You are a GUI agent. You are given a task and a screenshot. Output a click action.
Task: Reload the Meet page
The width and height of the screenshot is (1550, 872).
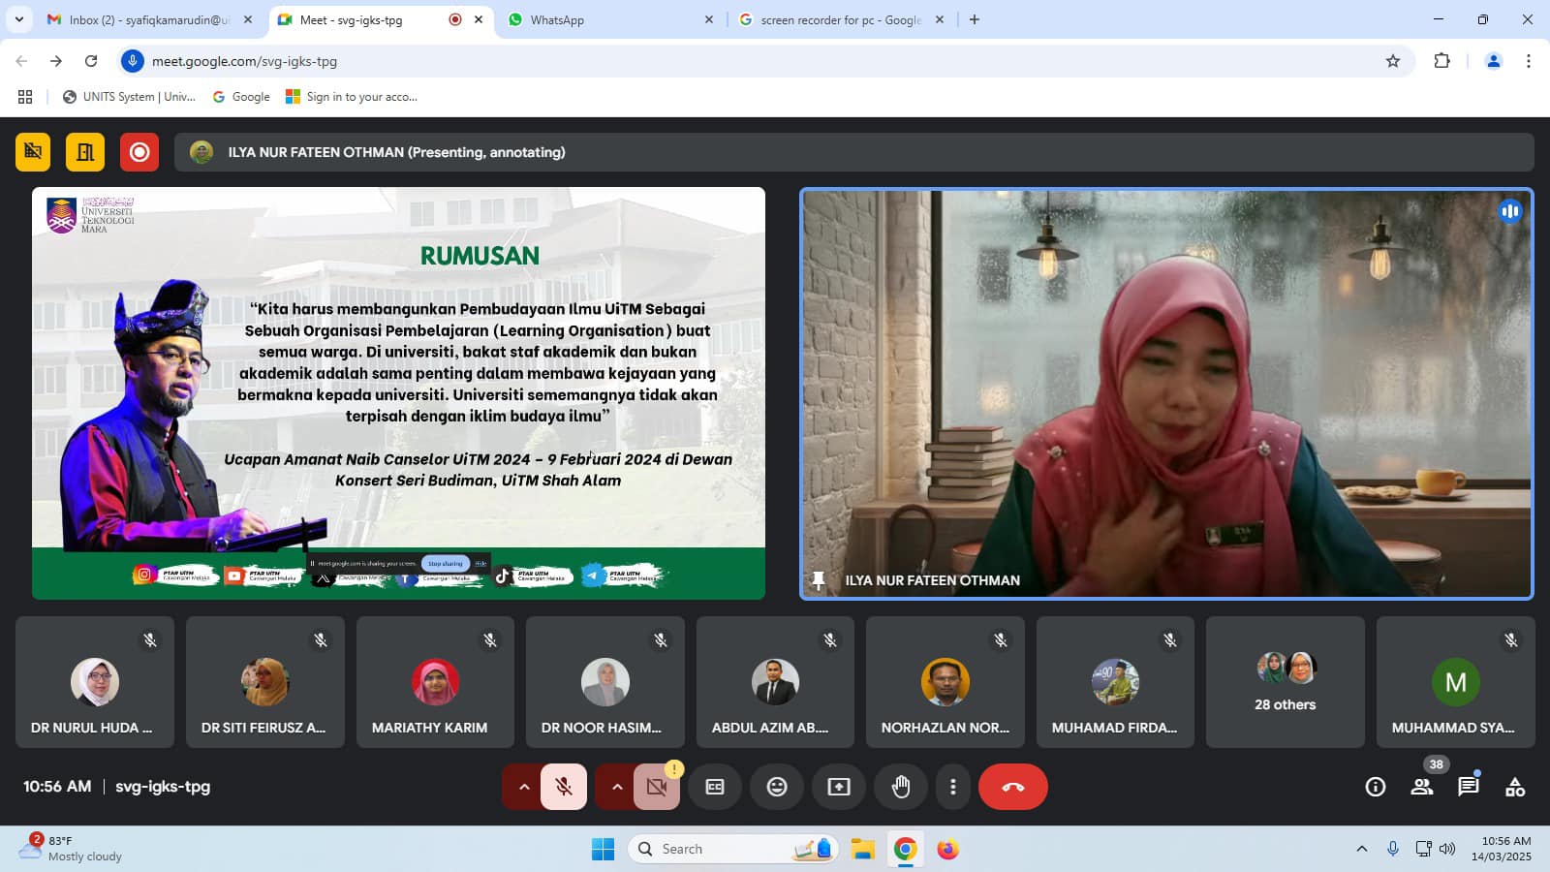click(91, 61)
